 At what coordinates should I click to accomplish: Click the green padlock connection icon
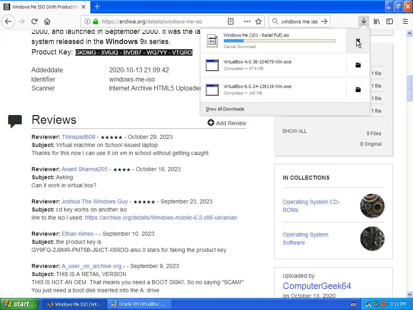tap(96, 21)
